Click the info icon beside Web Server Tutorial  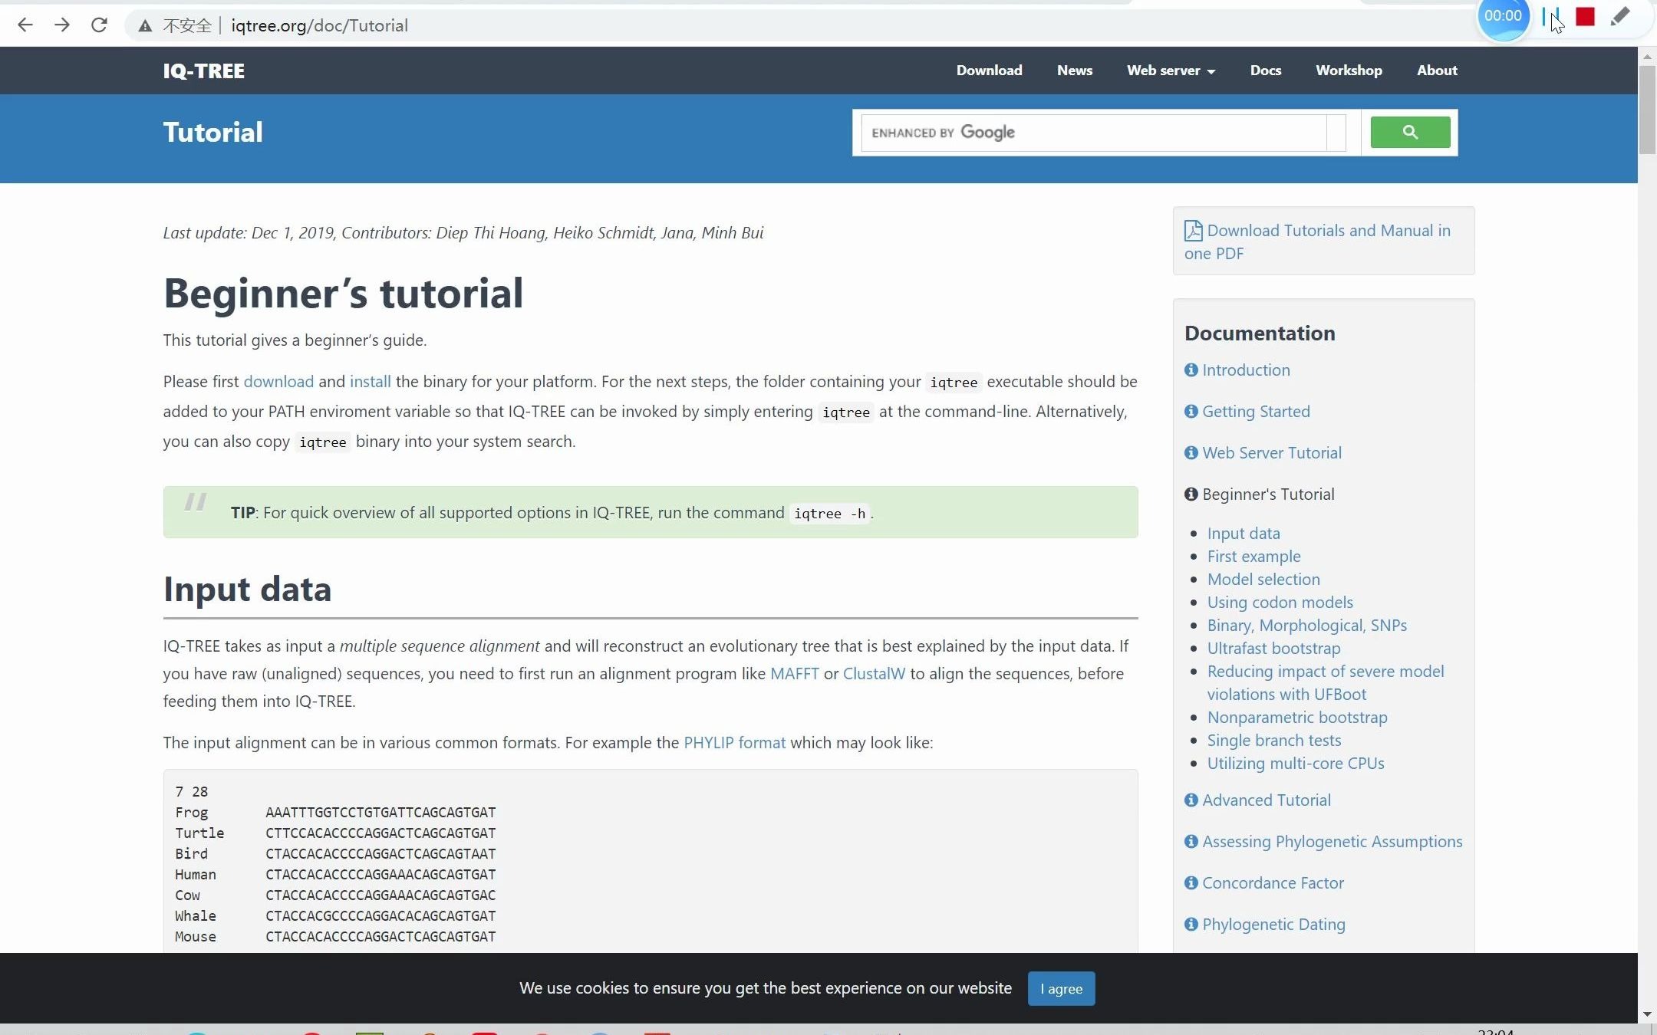pyautogui.click(x=1191, y=453)
